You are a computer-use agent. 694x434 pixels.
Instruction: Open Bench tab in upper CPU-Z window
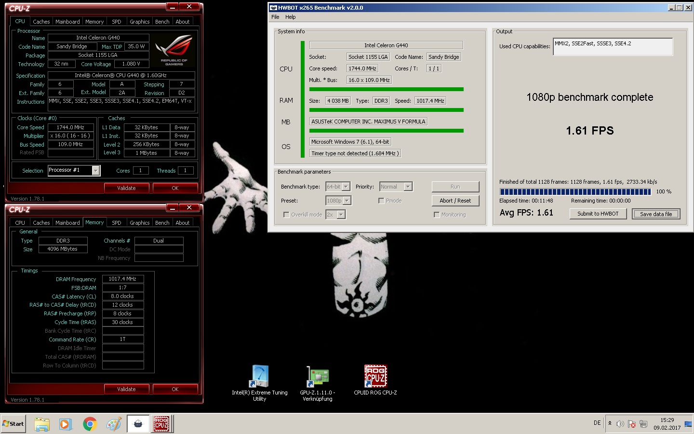162,22
